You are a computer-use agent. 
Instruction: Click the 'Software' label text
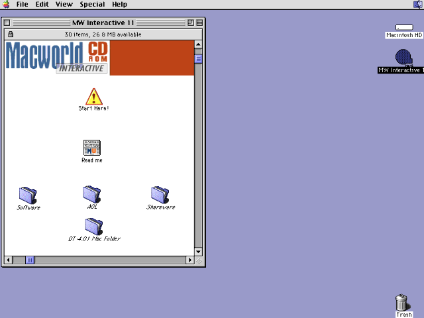28,207
